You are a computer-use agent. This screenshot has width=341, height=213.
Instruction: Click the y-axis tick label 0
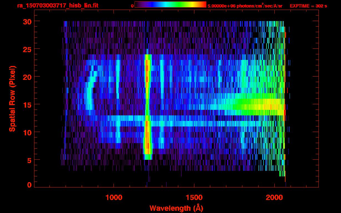coord(29,185)
